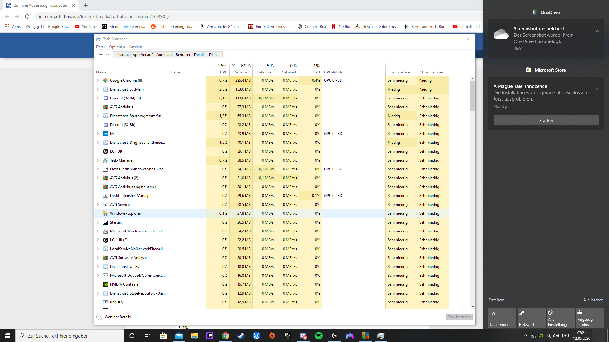Expand the Discord (32 Bit) (3) process group
Screen dimensions: 609x342
98,98
